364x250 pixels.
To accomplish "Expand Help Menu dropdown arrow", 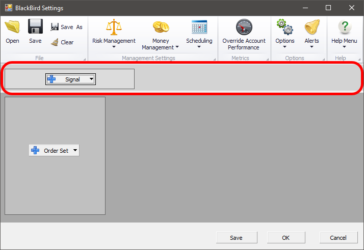I will tap(344, 47).
